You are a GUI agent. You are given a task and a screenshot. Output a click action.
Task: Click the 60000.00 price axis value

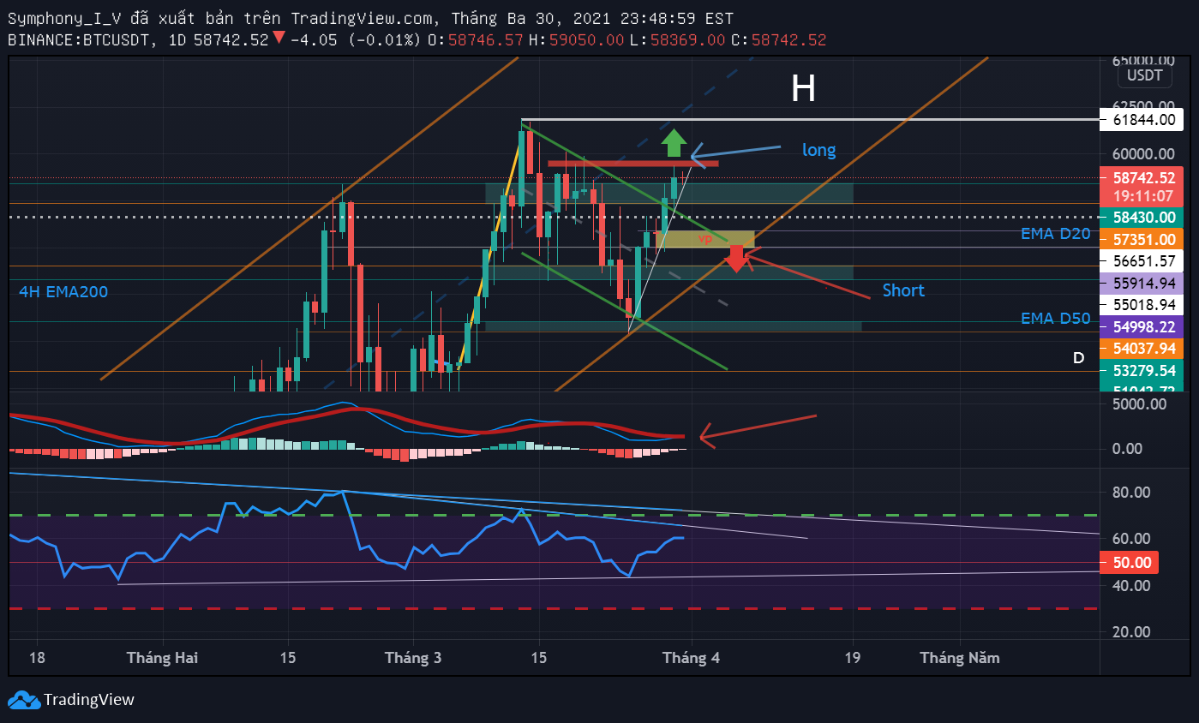(1143, 154)
